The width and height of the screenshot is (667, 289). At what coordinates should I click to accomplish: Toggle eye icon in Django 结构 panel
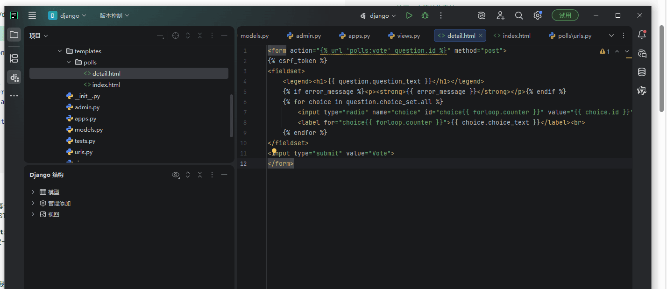tap(176, 175)
